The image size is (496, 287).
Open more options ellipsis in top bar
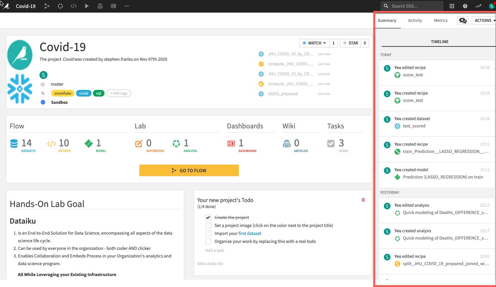[x=126, y=6]
